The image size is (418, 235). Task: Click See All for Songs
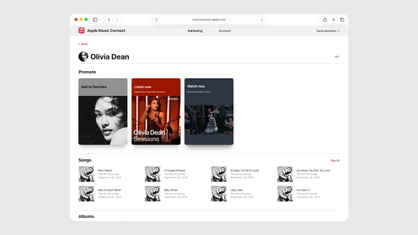[335, 161]
